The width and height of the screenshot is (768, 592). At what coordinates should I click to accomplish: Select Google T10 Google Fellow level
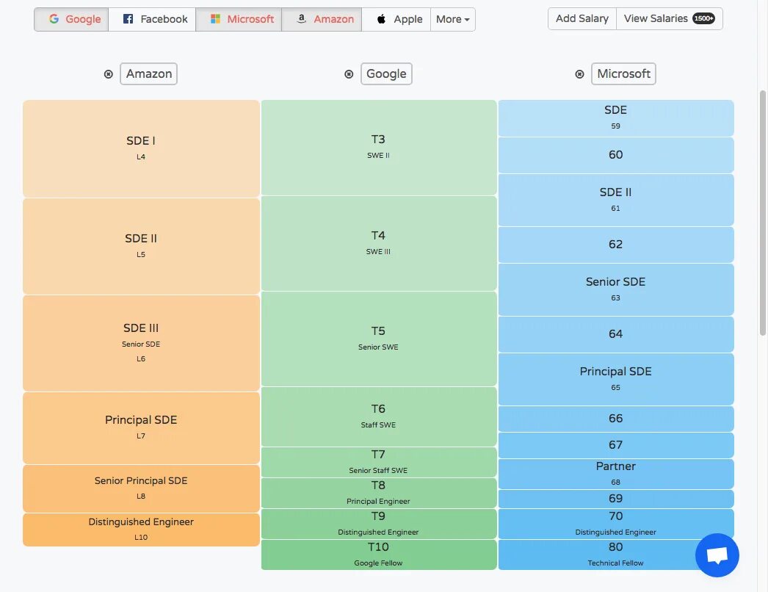click(x=379, y=555)
